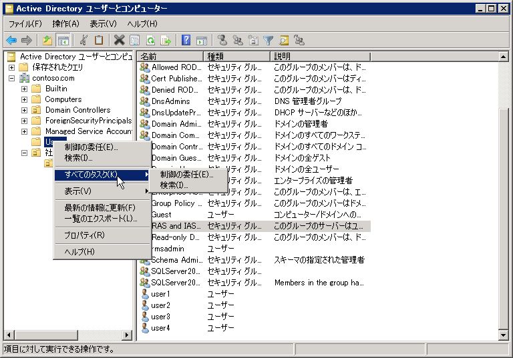Expand the 保存されたクエリ node

point(12,67)
